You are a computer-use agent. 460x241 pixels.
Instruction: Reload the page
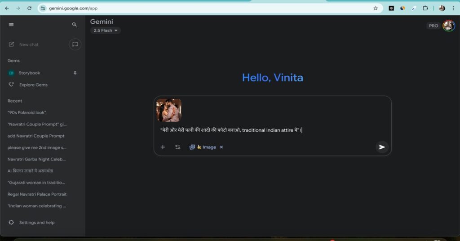(x=29, y=8)
